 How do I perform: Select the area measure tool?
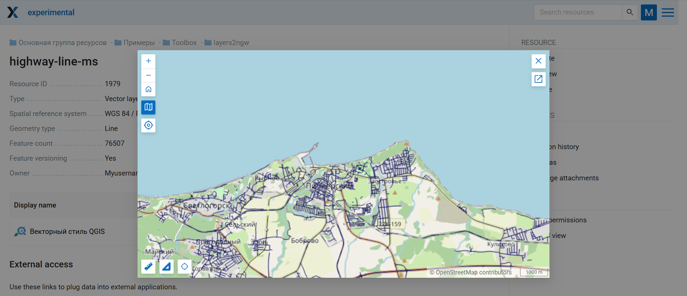[x=167, y=266]
